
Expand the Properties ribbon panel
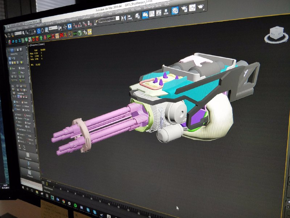(x=30, y=174)
